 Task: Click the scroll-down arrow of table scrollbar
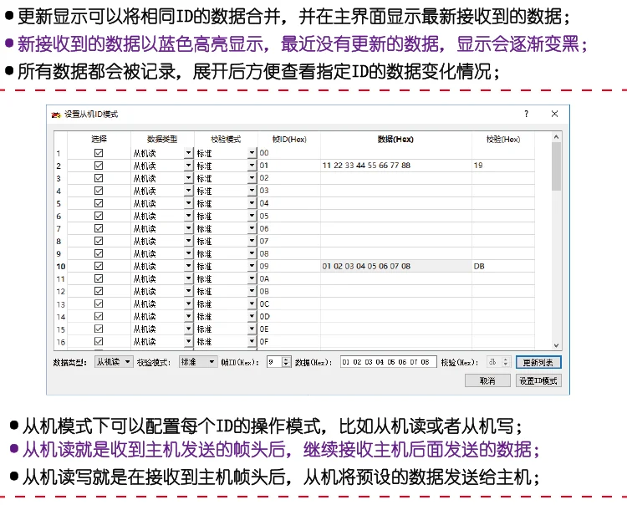pyautogui.click(x=556, y=345)
